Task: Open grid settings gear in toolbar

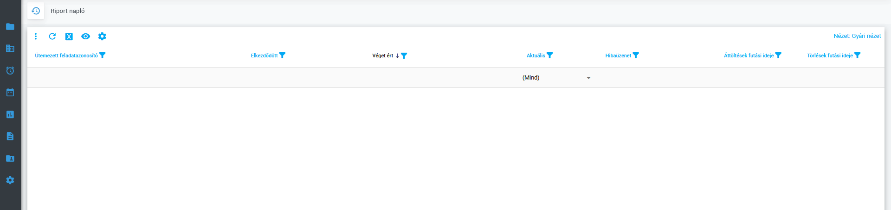Action: [102, 36]
